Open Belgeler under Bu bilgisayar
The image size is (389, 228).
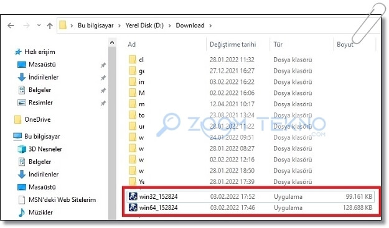tap(40, 162)
